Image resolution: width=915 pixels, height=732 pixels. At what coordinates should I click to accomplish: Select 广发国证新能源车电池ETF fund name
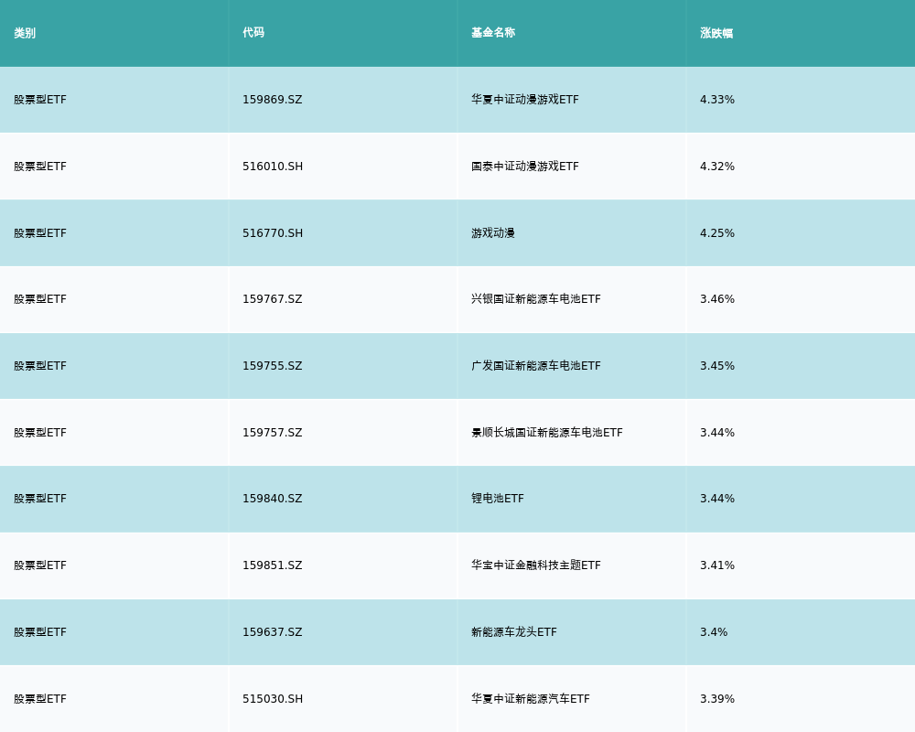(x=535, y=366)
